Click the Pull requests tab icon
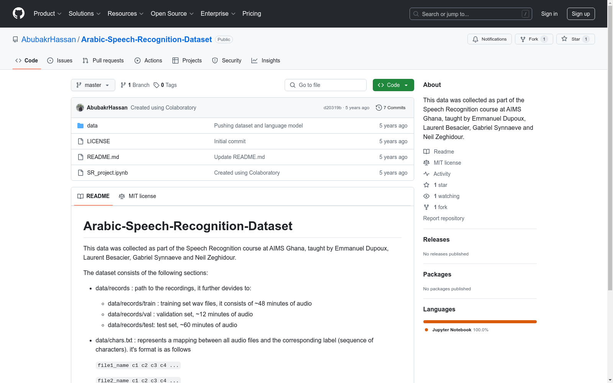613x383 pixels. point(85,61)
